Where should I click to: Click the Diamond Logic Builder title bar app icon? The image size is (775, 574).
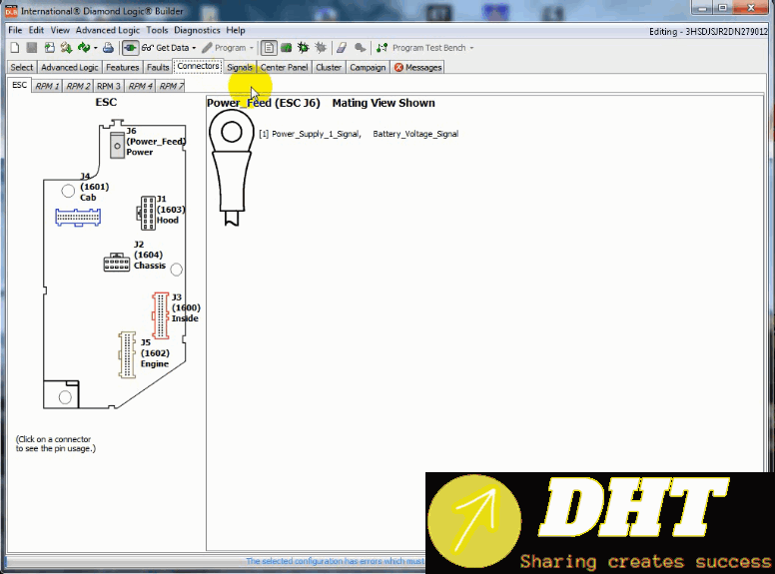(11, 11)
